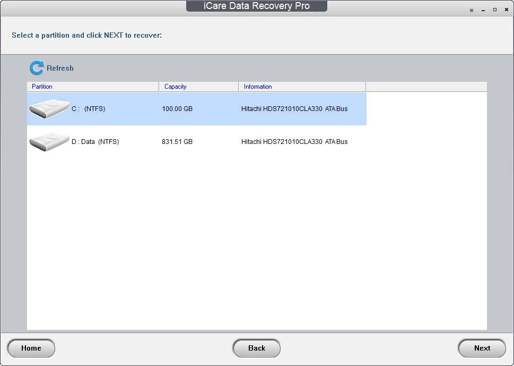Screen dimensions: 514x366
Task: Go to the Home screen button
Action: (31, 348)
